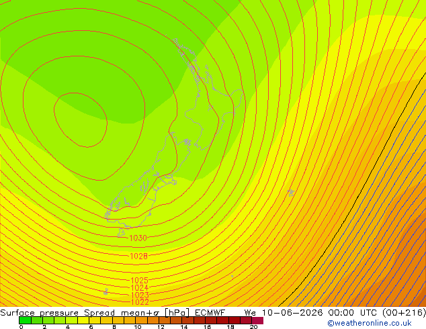Viewport: 426px width, 329px height.
Task: Click the '[hPa]' unit label
Action: 177,313
